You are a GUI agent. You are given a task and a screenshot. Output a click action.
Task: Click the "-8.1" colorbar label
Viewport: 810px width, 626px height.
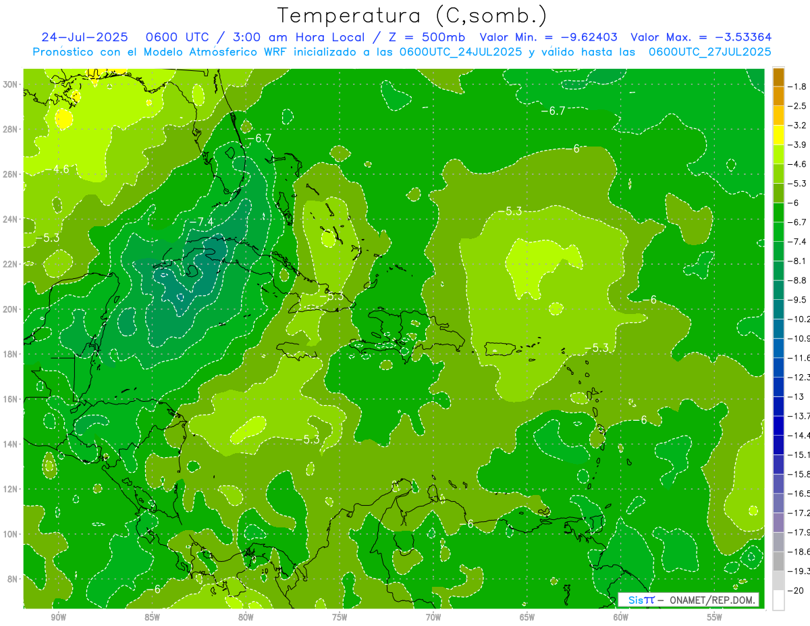tap(798, 261)
